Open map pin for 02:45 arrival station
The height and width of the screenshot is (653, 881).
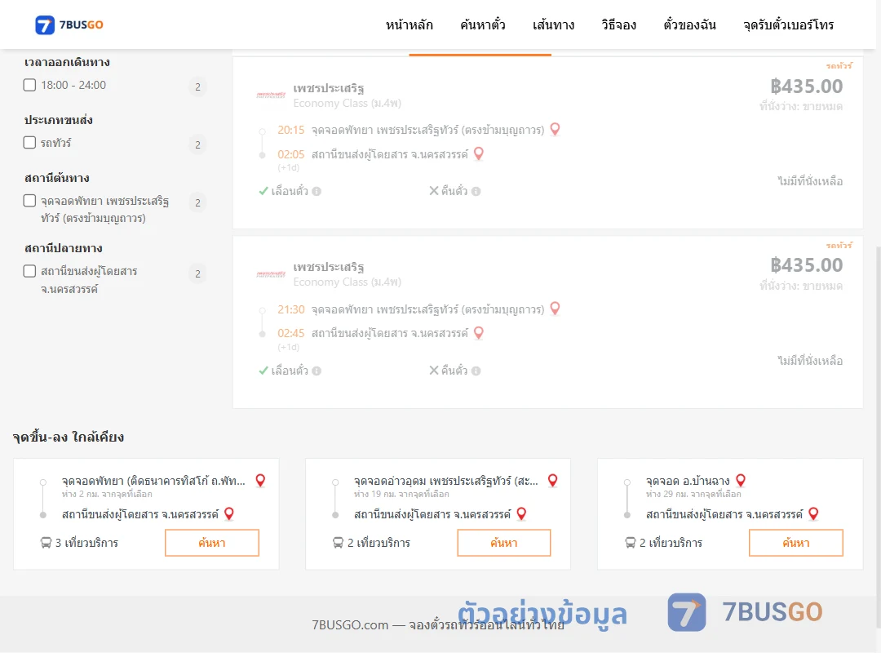(479, 333)
